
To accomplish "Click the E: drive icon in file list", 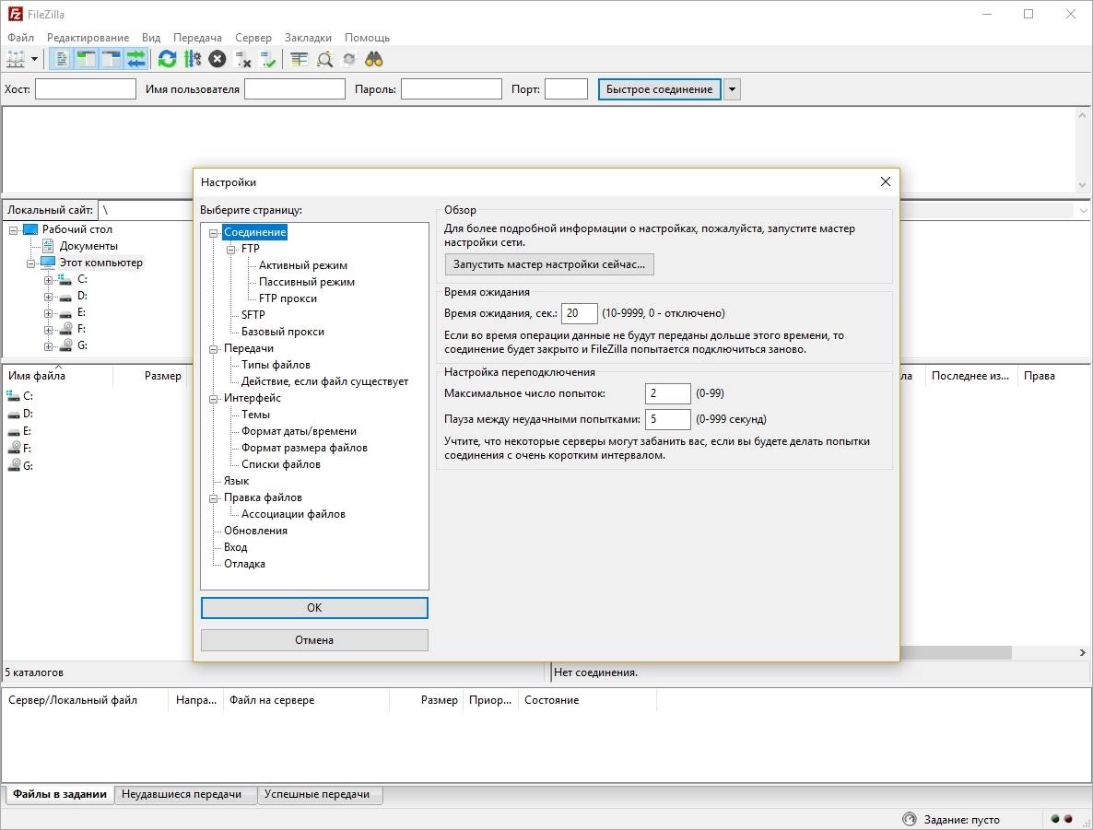I will pyautogui.click(x=13, y=431).
